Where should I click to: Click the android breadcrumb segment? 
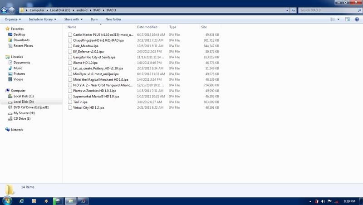(x=82, y=10)
